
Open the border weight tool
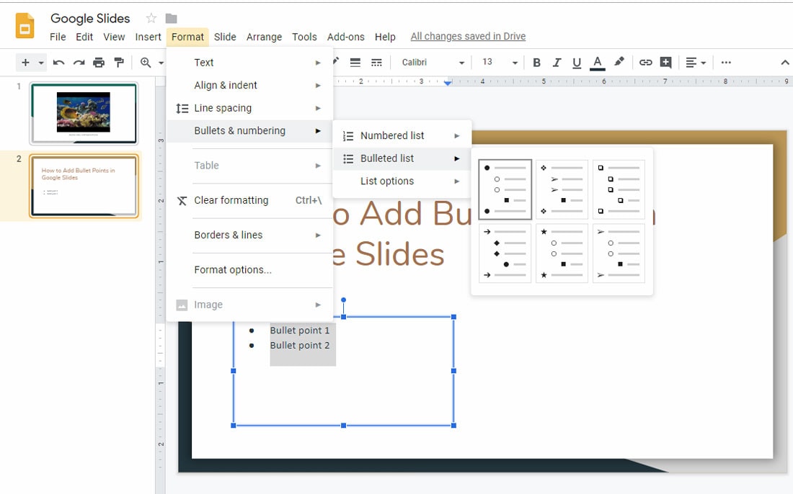click(x=355, y=63)
